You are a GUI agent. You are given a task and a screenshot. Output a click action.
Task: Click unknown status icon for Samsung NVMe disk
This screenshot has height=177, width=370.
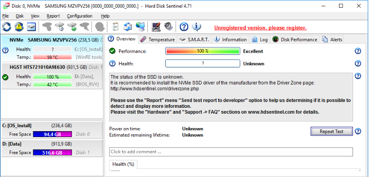[5, 50]
